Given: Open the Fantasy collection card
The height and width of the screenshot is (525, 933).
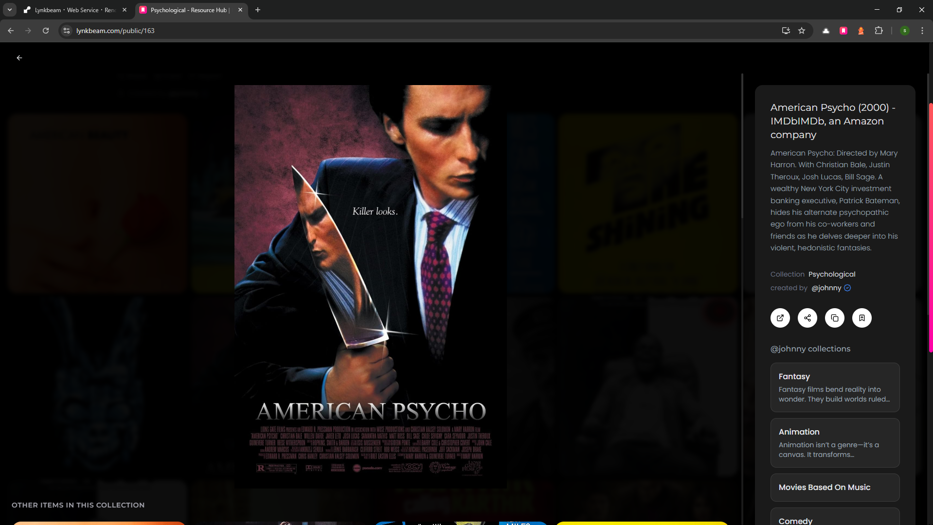Looking at the screenshot, I should pyautogui.click(x=835, y=387).
